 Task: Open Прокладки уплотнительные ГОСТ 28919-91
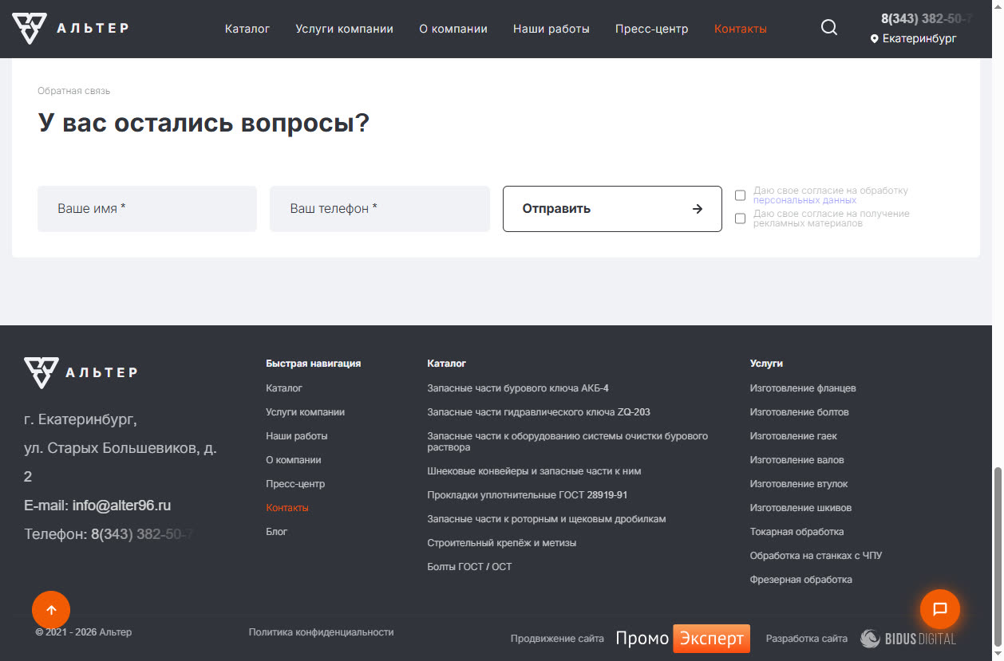pyautogui.click(x=528, y=495)
